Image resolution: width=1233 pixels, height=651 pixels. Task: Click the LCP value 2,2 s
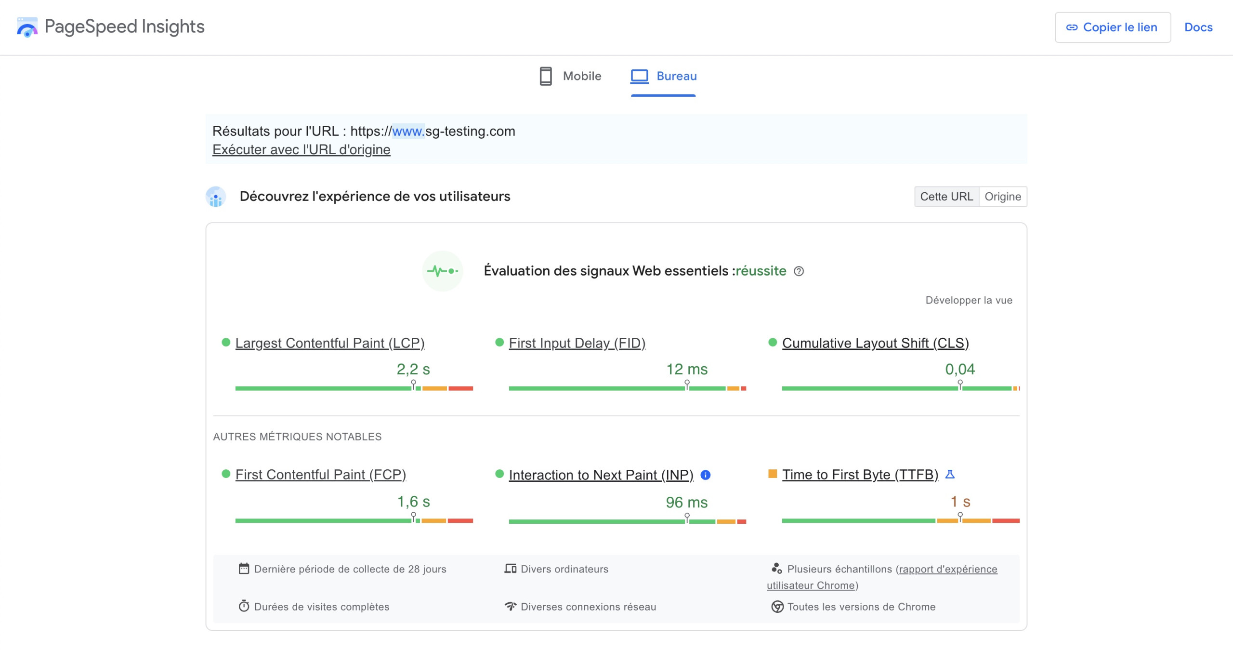(x=413, y=370)
